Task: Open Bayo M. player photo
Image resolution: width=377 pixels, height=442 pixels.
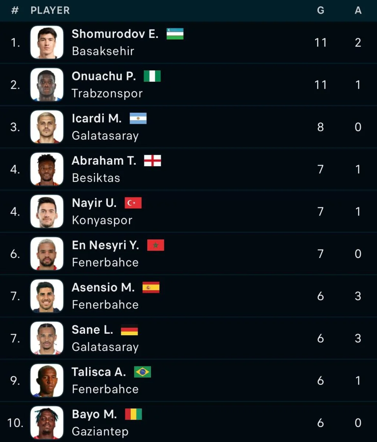Action: tap(47, 423)
